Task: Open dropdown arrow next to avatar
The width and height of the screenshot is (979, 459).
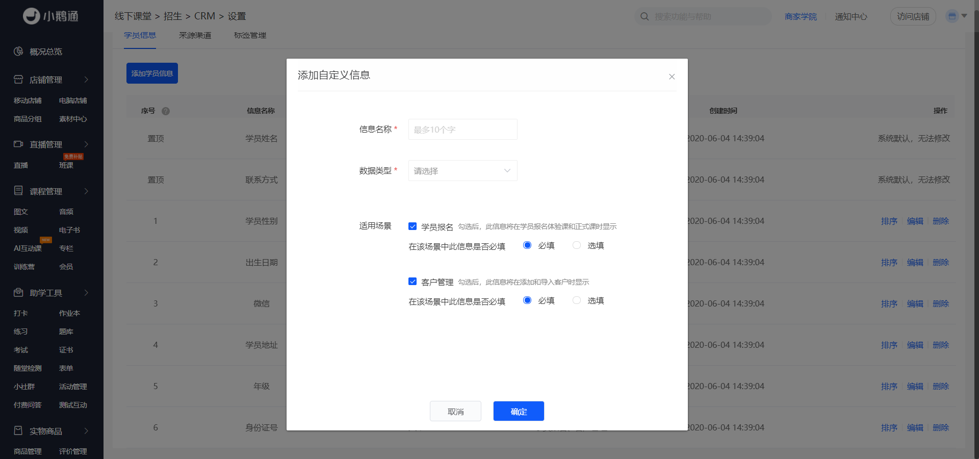Action: click(x=964, y=16)
